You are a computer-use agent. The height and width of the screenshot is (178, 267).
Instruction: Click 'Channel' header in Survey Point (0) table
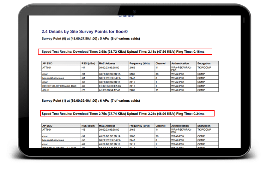click(x=161, y=63)
